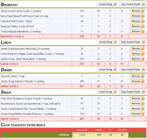The height and width of the screenshot is (139, 147).
Task: Remove Regular Coffee from breakfast
Action: [137, 26]
